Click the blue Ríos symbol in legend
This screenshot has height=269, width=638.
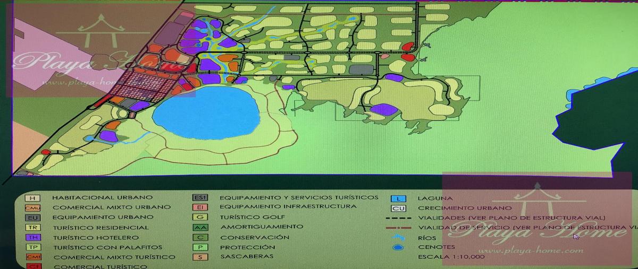point(398,238)
